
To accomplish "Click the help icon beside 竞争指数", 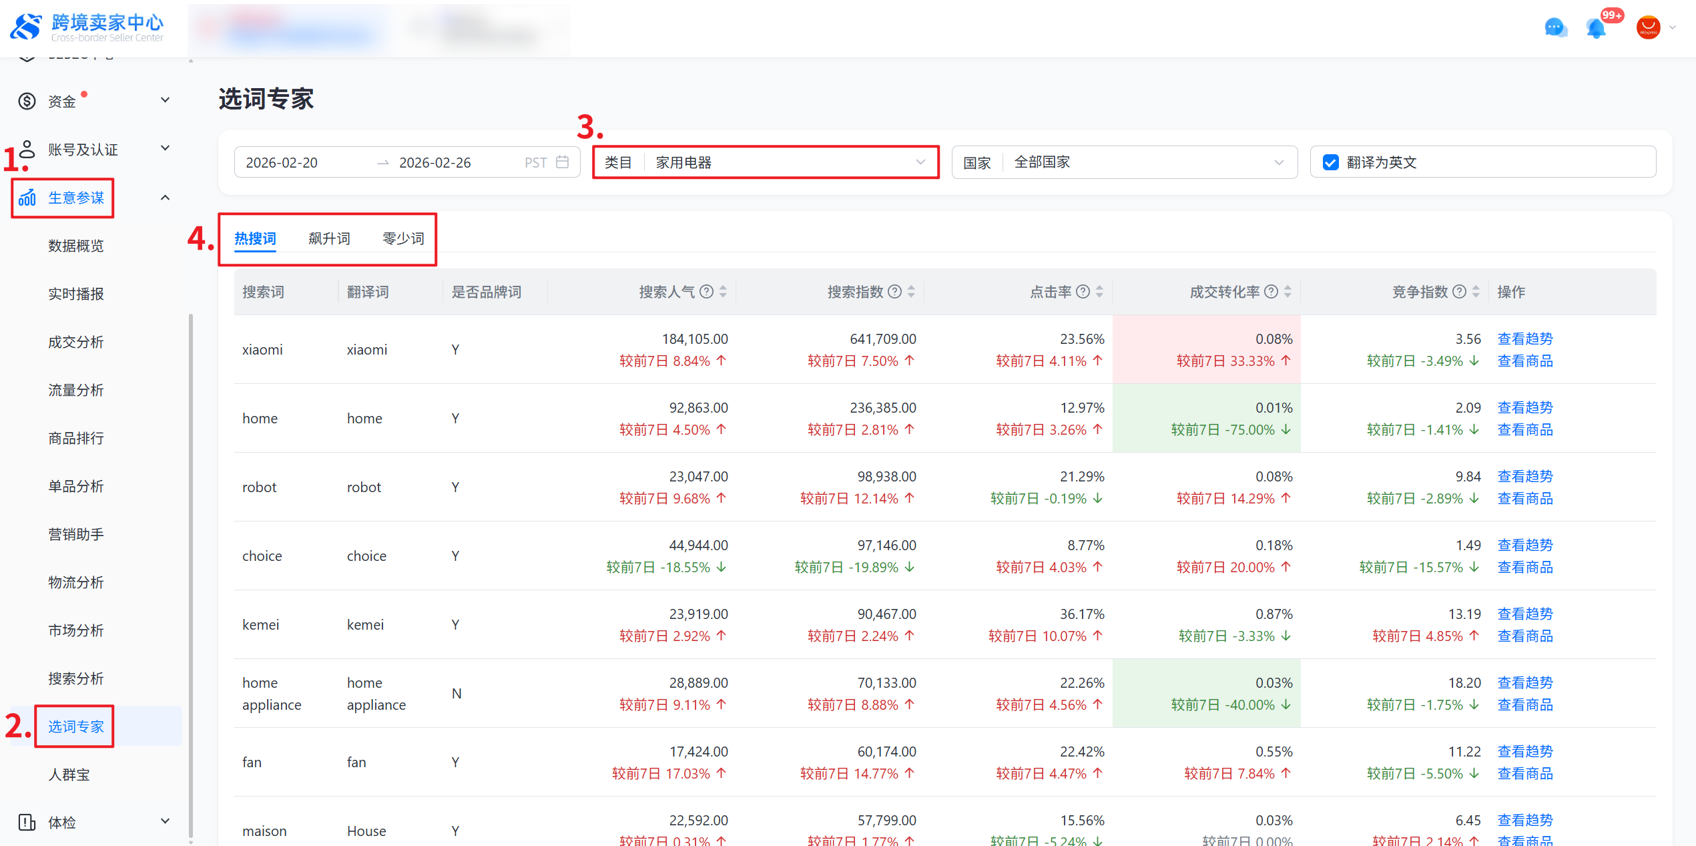I will point(1460,292).
